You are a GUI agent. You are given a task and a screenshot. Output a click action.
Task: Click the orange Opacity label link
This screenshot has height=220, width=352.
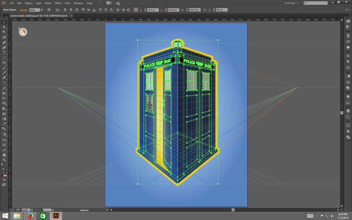[x=24, y=10]
